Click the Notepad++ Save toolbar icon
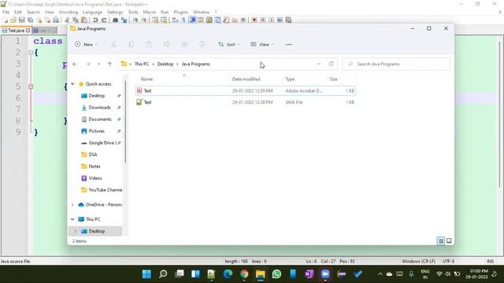Screen dimensions: 504x283 tap(22, 20)
